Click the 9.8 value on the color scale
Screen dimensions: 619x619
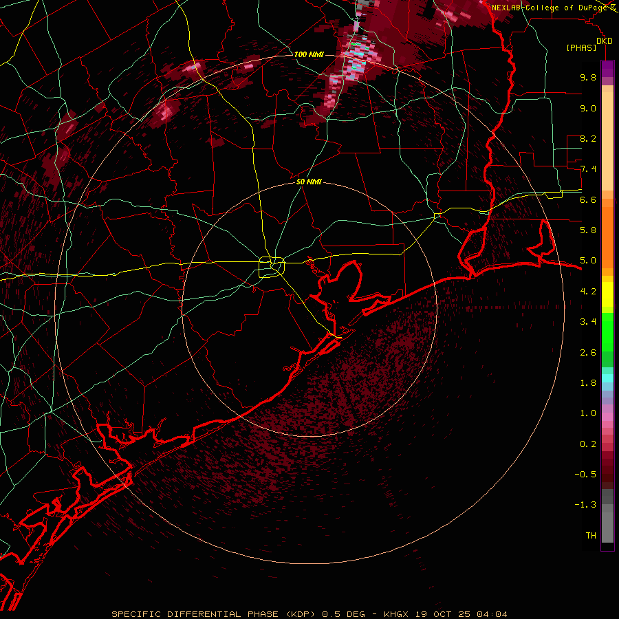[x=588, y=77]
